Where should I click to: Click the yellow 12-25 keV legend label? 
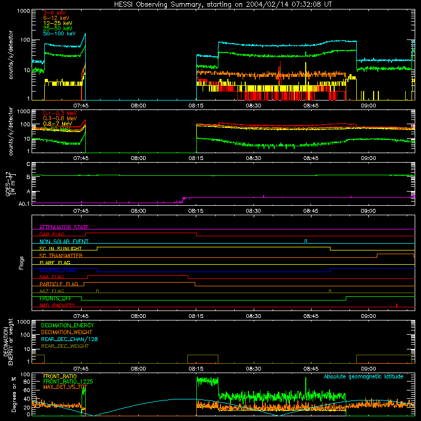(57, 23)
